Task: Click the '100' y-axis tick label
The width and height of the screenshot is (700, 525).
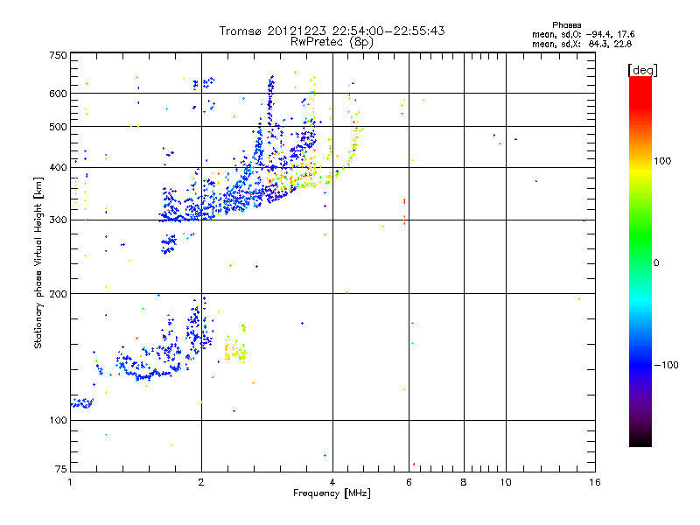Action: click(x=58, y=421)
